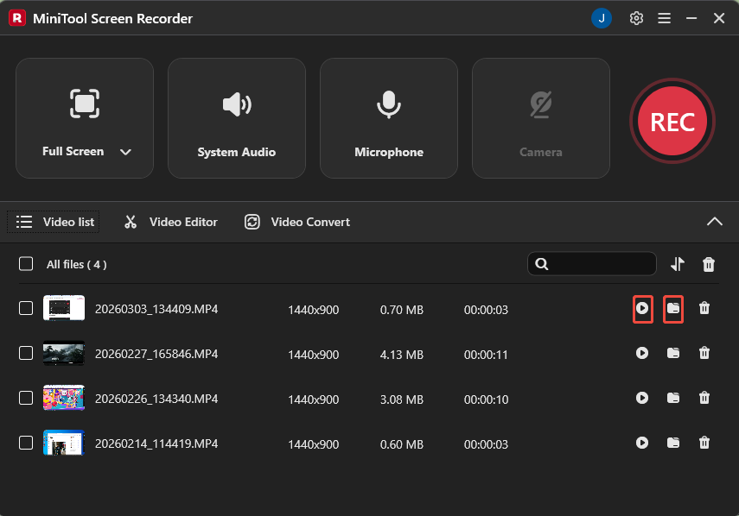Select the checkbox for 20260227_165846.MP4
The image size is (739, 516).
[25, 354]
